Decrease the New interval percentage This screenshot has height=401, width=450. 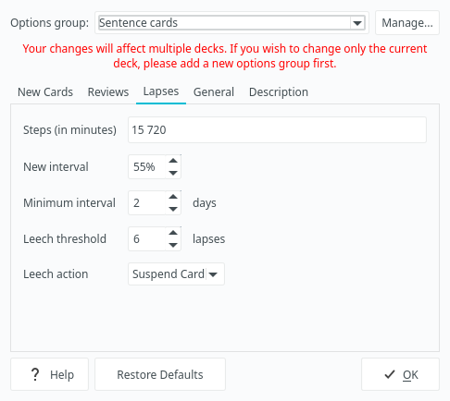pos(173,173)
